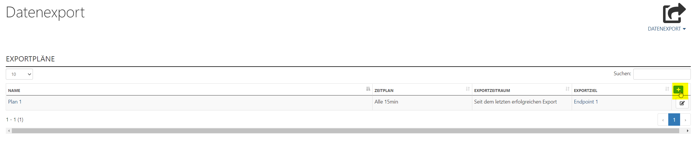Viewport: 696px width, 143px height.
Task: Go to next page in pagination
Action: point(685,120)
